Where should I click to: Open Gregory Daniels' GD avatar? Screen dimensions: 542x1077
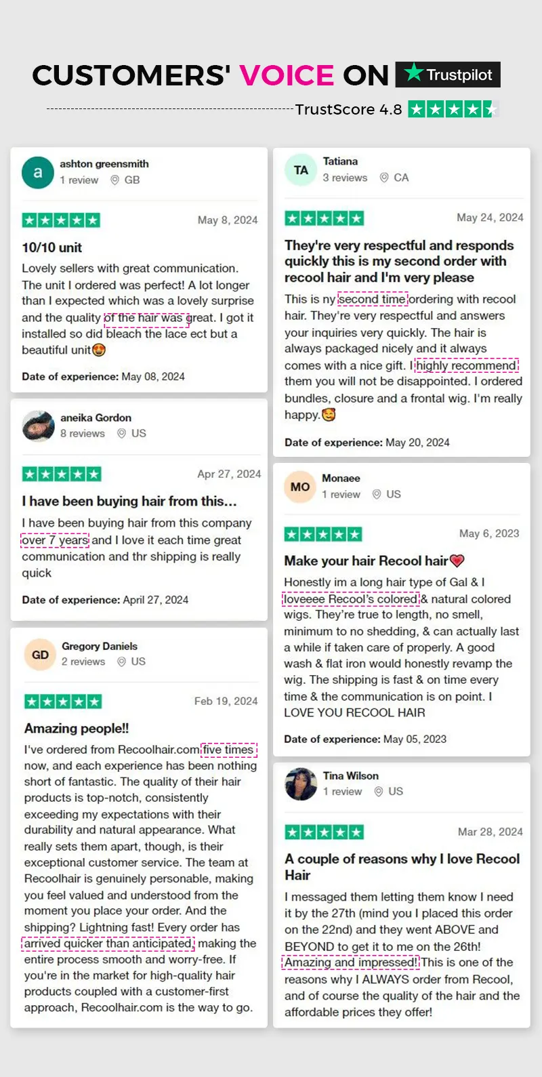pos(40,655)
